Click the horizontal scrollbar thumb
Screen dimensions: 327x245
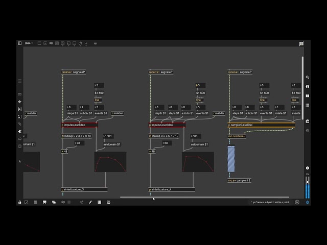[204, 197]
